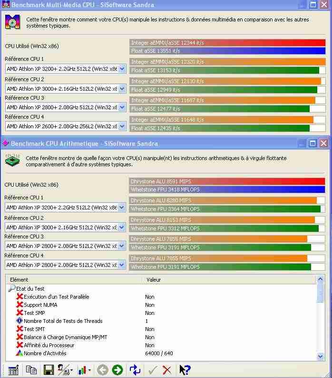Click the value '64000 / 640'
The height and width of the screenshot is (378, 332).
pyautogui.click(x=159, y=353)
